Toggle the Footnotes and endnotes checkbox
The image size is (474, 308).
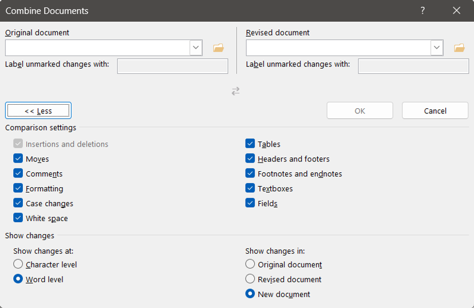[x=250, y=174]
